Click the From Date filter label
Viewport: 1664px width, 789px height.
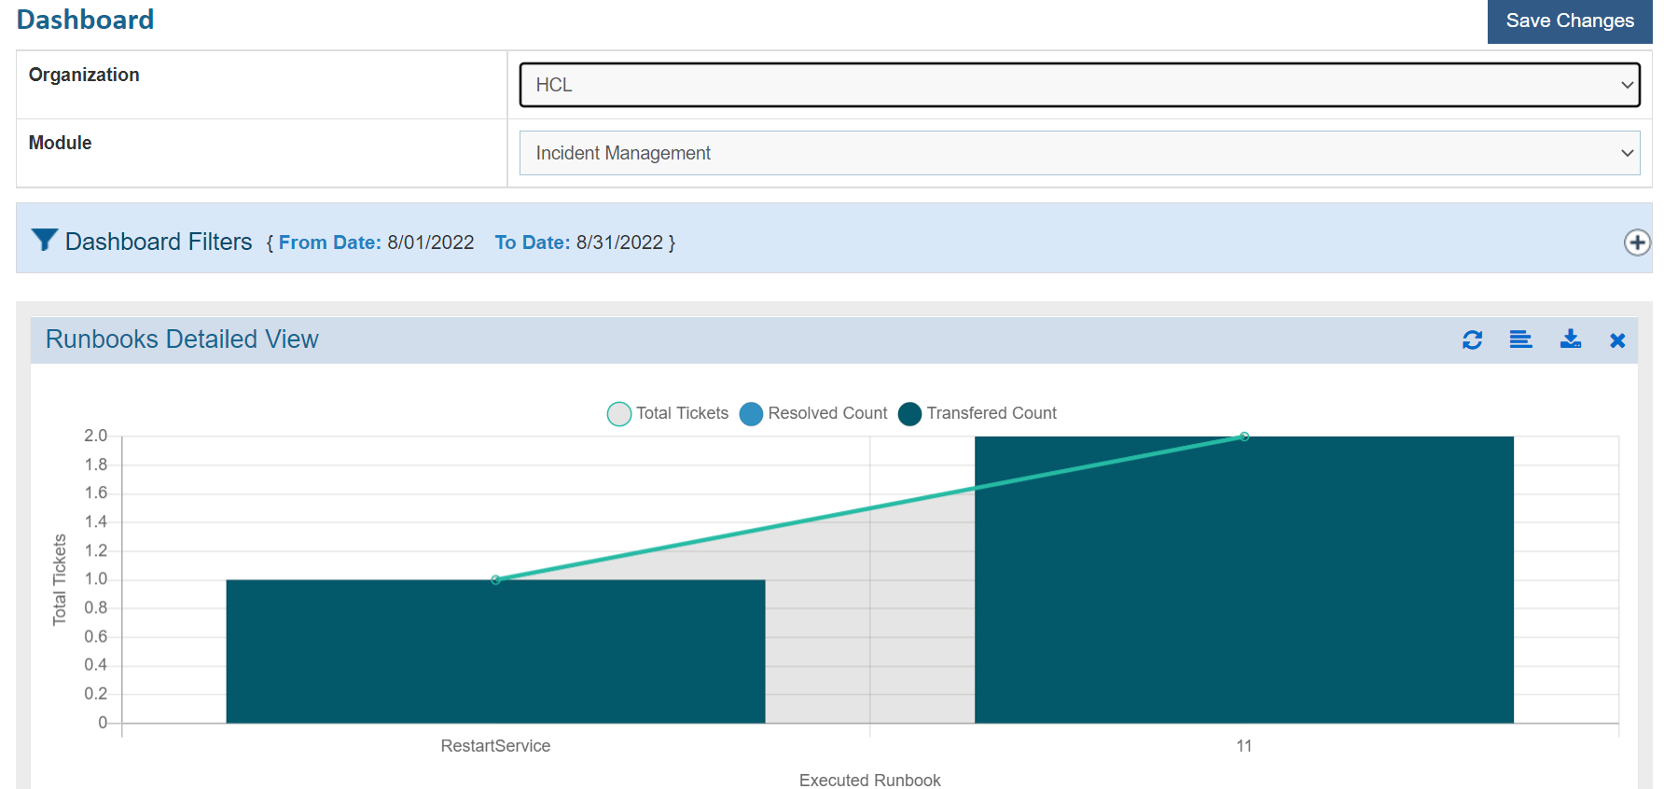329,242
